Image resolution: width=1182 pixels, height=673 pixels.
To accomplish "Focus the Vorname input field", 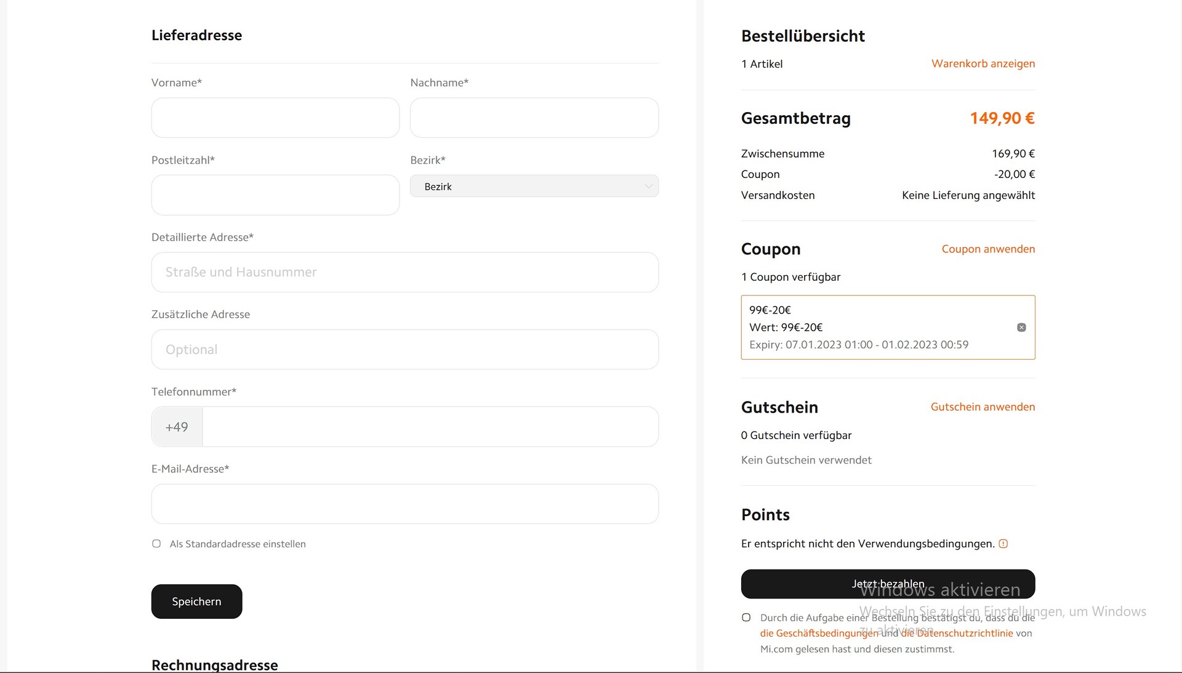I will [x=275, y=118].
